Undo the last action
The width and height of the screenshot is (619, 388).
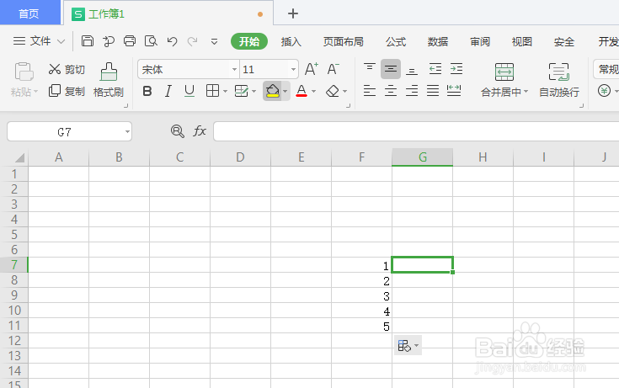tap(172, 41)
